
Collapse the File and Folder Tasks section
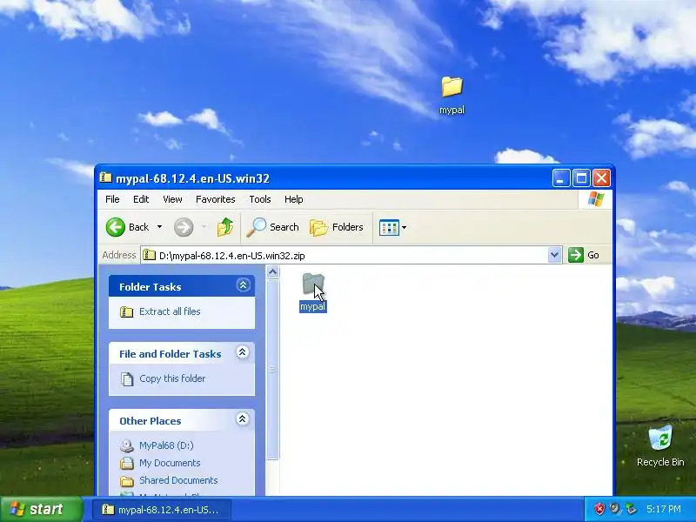tap(243, 352)
